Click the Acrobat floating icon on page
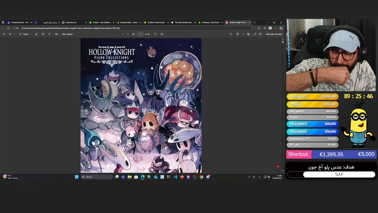 [278, 166]
